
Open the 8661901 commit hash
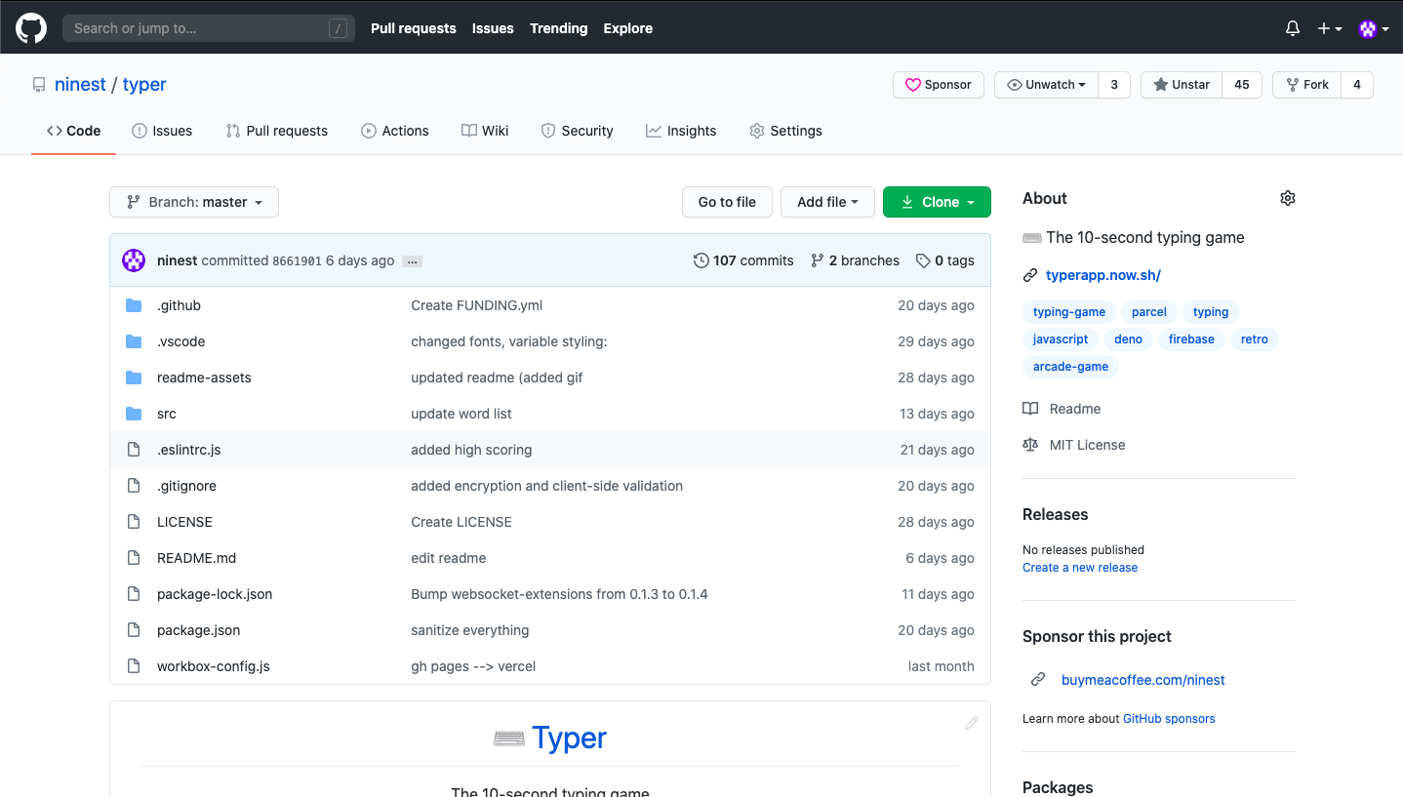[x=297, y=261]
